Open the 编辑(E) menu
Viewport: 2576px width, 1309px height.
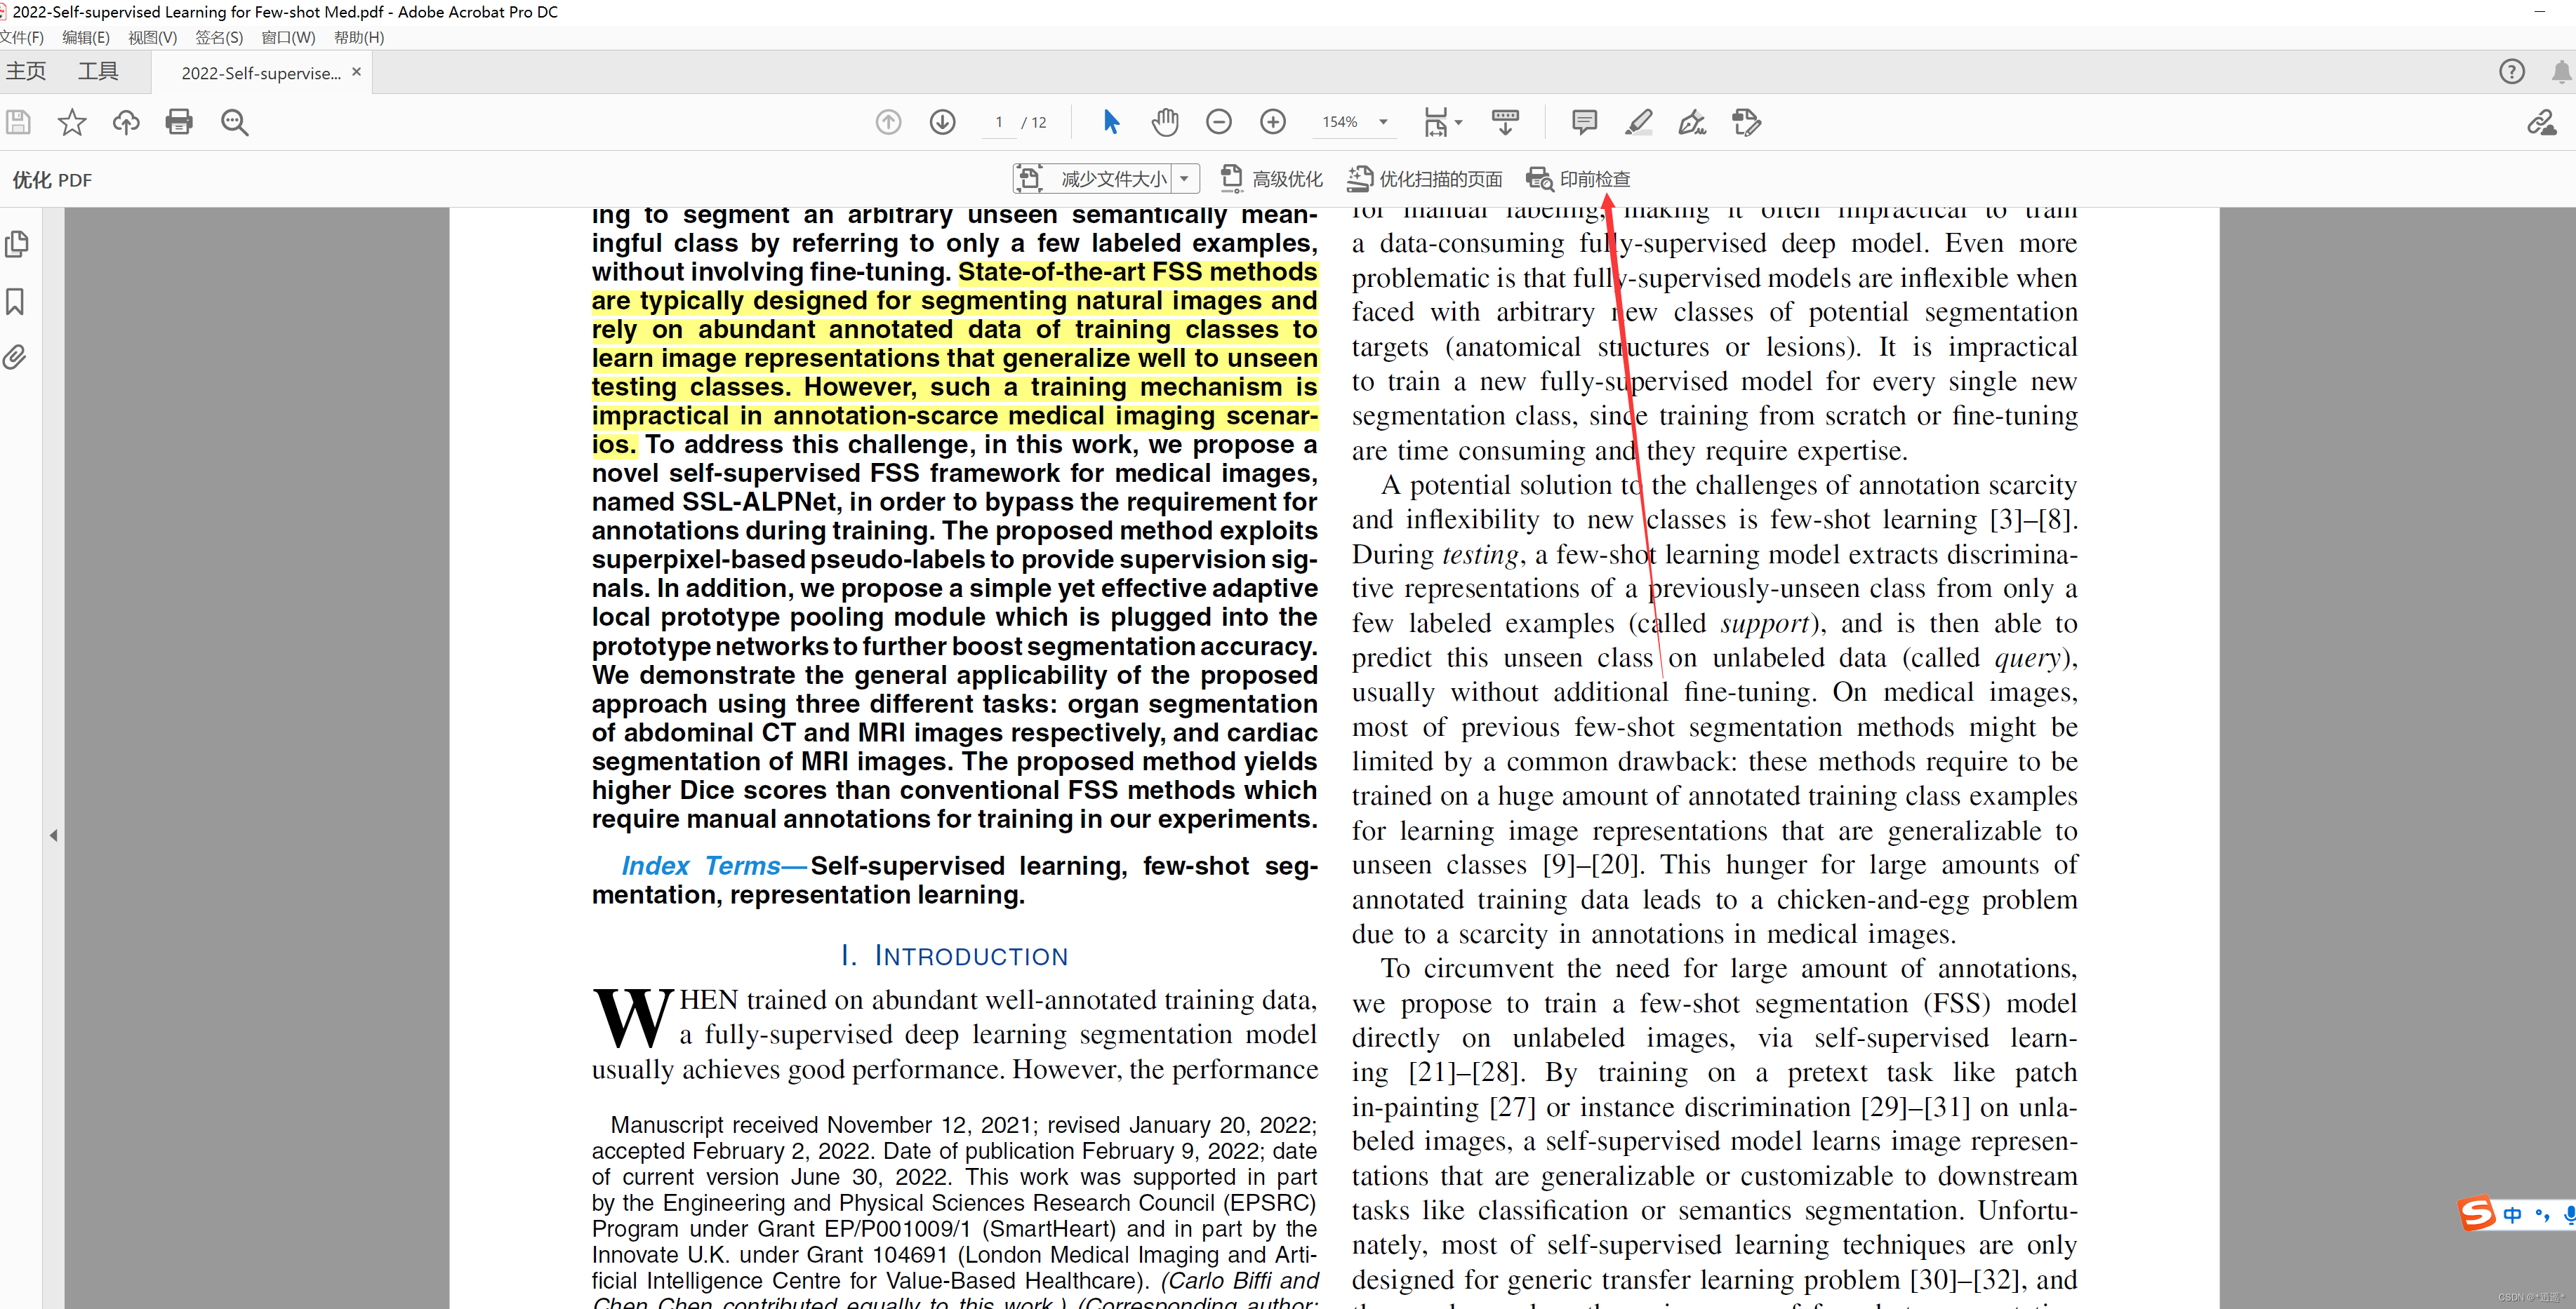pyautogui.click(x=86, y=37)
